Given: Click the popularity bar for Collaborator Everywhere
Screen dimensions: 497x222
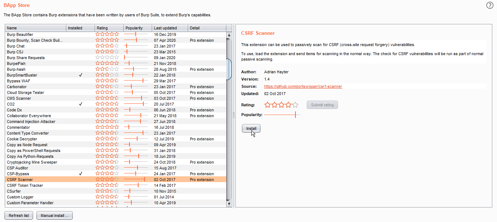Looking at the screenshot, I should click(136, 116).
